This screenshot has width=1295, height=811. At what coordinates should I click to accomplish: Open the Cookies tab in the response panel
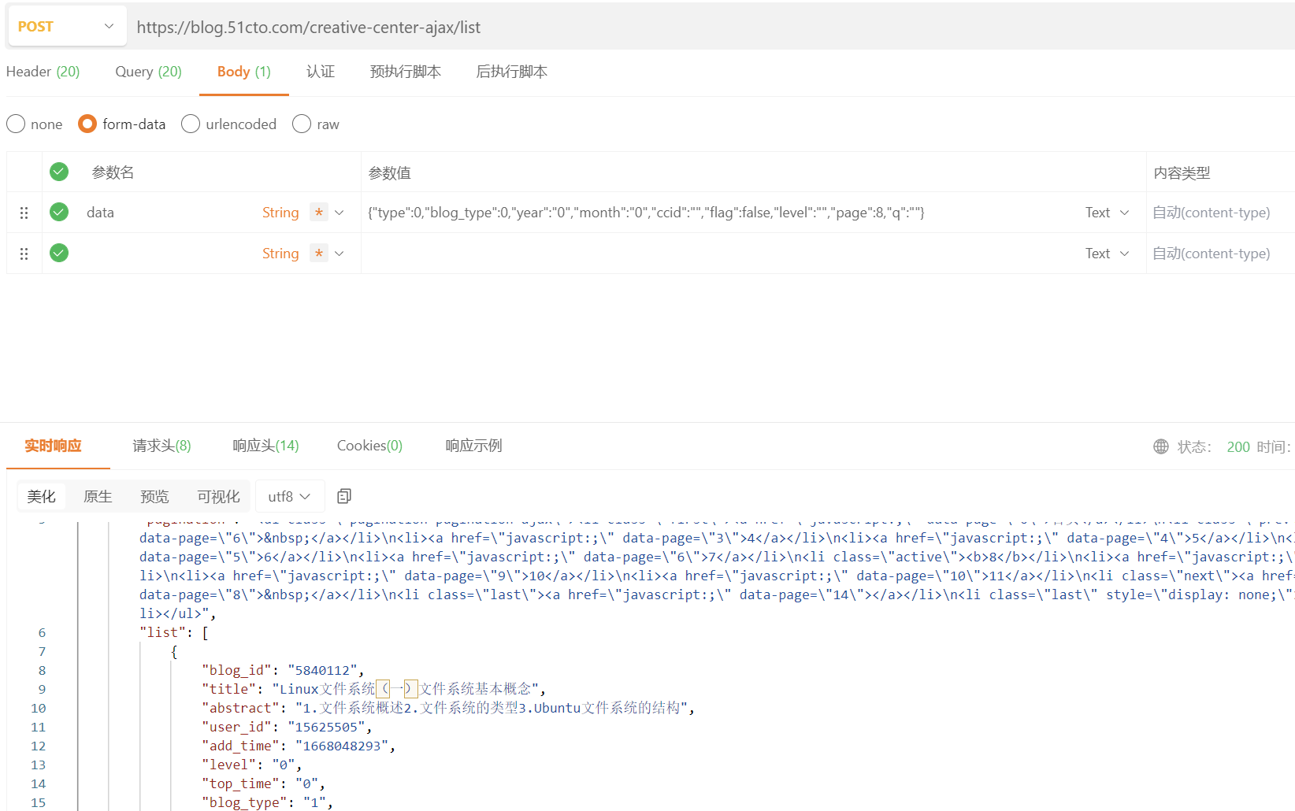[x=369, y=446]
